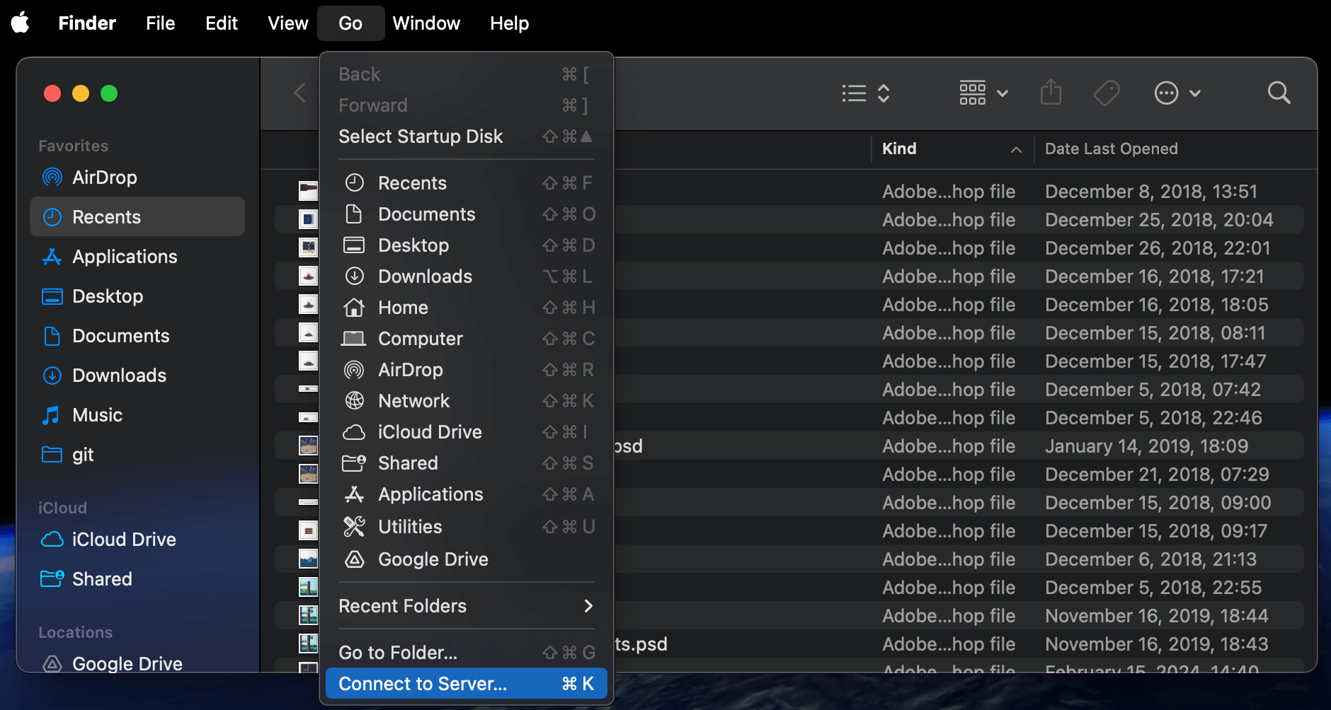Open the View menu in menu bar
Screen dimensions: 1331x710
tap(288, 23)
